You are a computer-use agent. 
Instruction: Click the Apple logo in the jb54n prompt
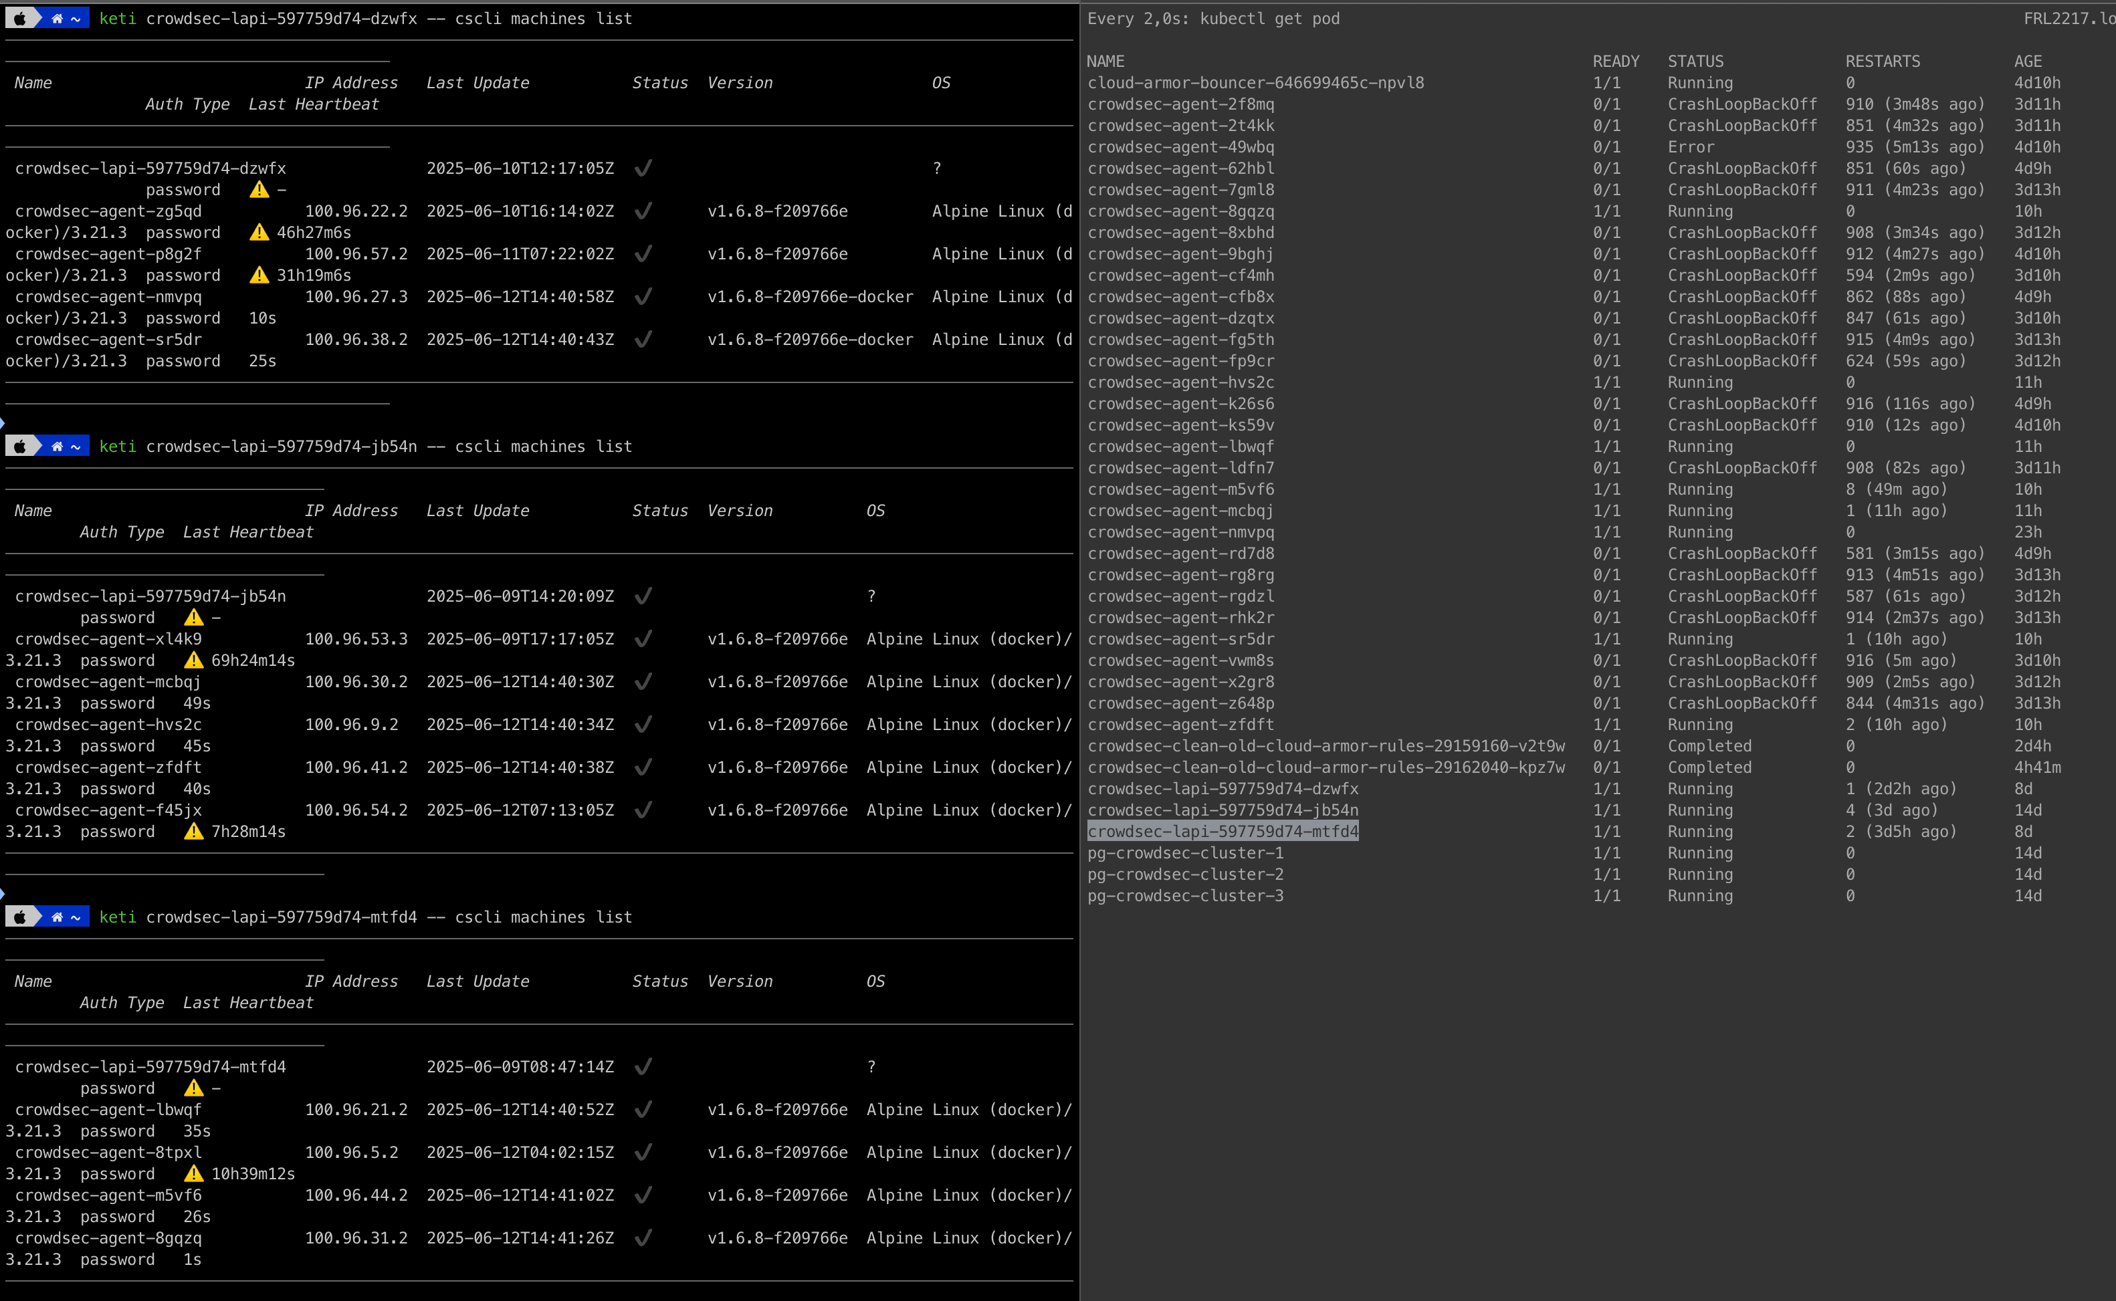(x=20, y=446)
